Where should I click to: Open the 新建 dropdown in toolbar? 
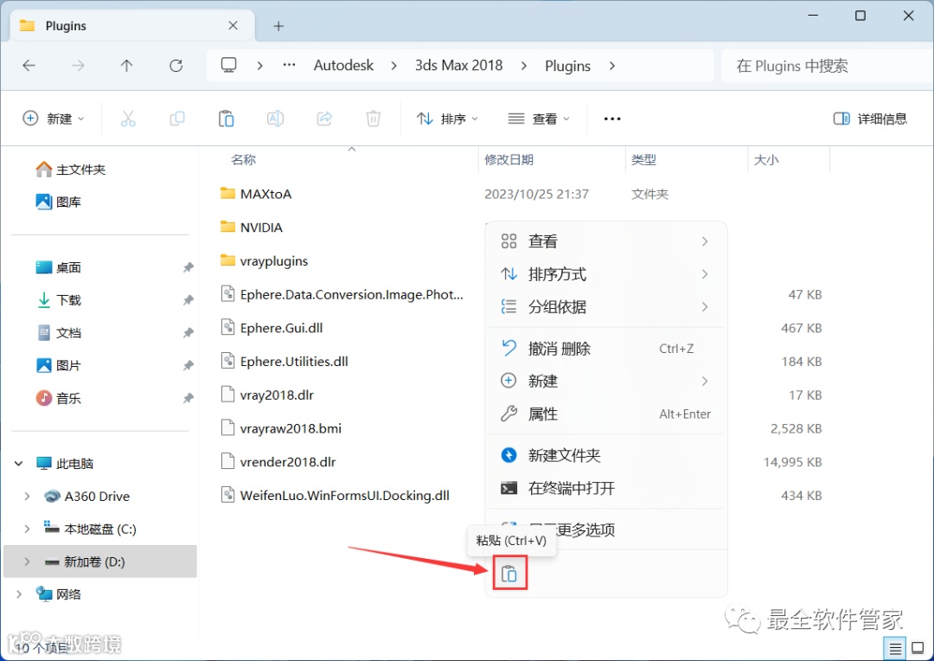(x=54, y=119)
